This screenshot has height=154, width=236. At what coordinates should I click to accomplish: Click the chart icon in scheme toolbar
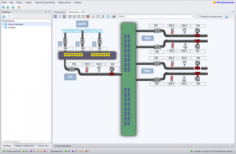(103, 16)
